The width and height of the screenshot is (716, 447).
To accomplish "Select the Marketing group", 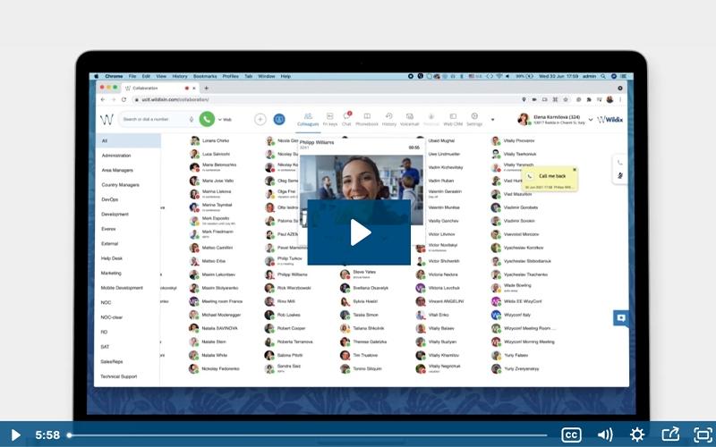I will (x=111, y=273).
